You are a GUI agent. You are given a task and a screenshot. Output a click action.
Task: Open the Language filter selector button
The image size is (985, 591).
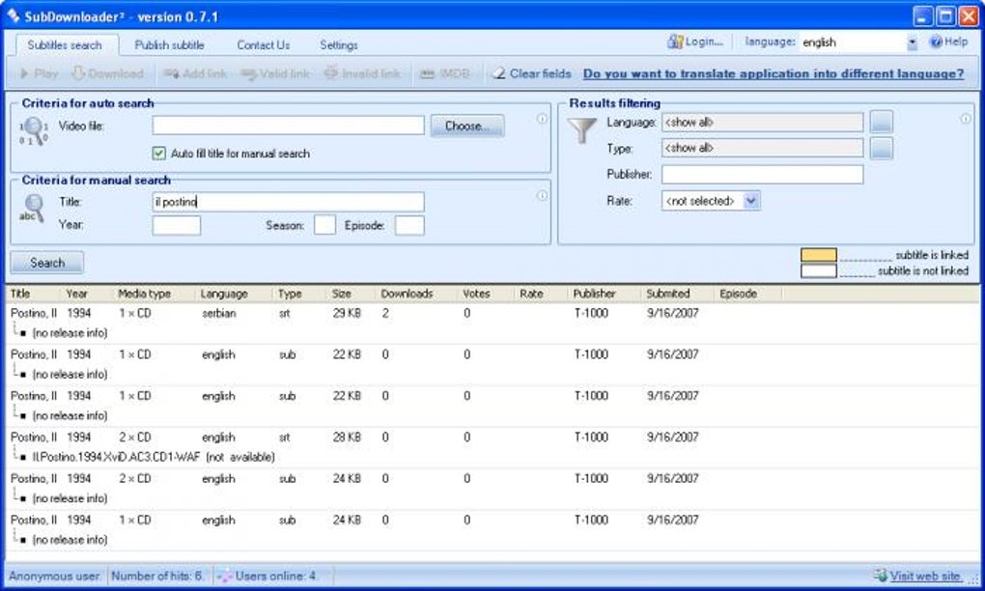pyautogui.click(x=882, y=122)
